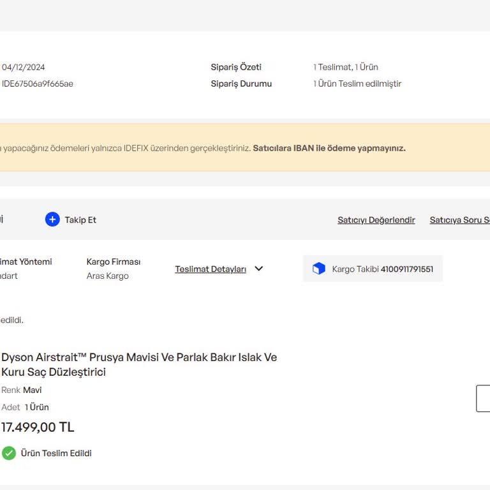Click the blue plus icon beside Takip Et
The image size is (490, 490).
point(52,219)
